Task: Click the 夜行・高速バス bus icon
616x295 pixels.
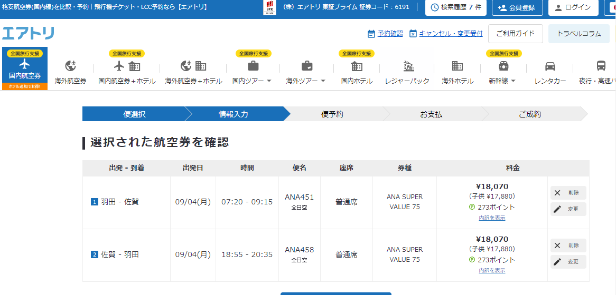Action: 601,65
